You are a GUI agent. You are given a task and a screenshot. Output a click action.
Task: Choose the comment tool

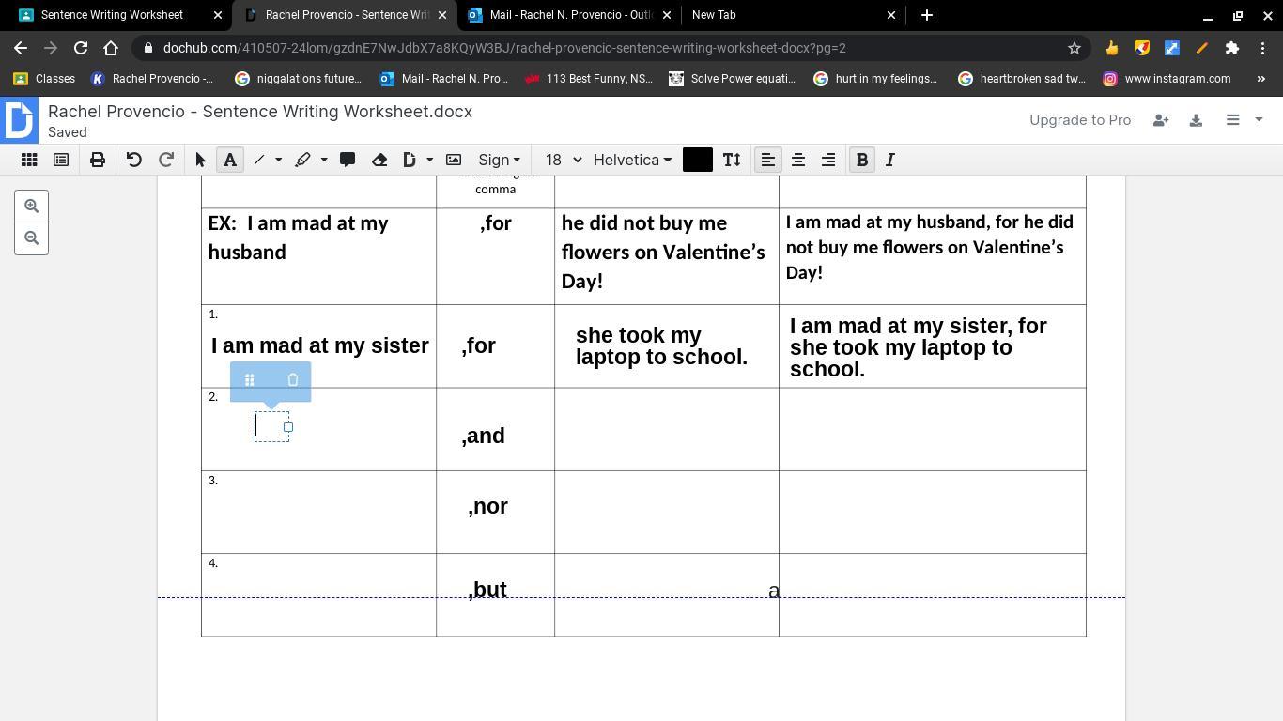(348, 160)
